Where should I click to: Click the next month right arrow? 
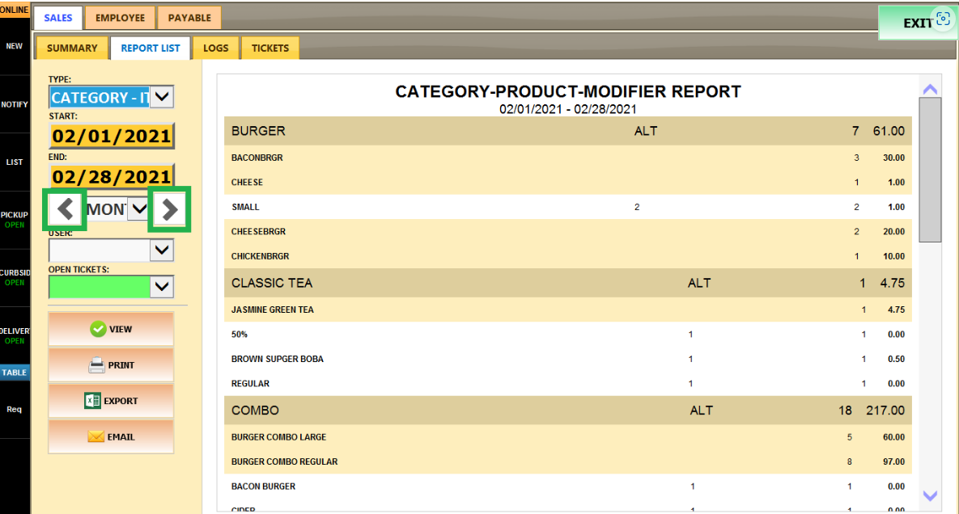click(x=169, y=210)
